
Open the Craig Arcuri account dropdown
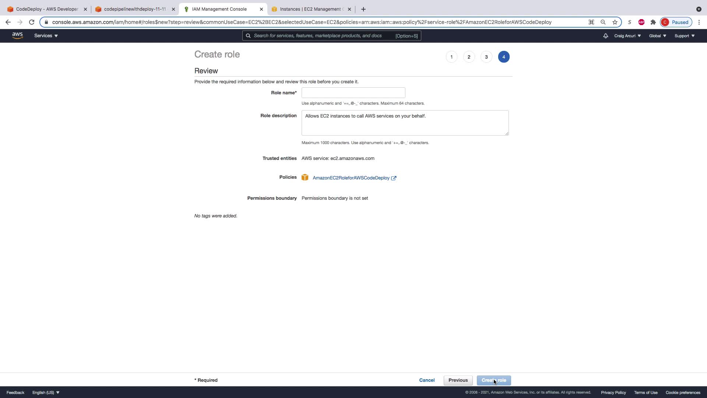pyautogui.click(x=627, y=36)
